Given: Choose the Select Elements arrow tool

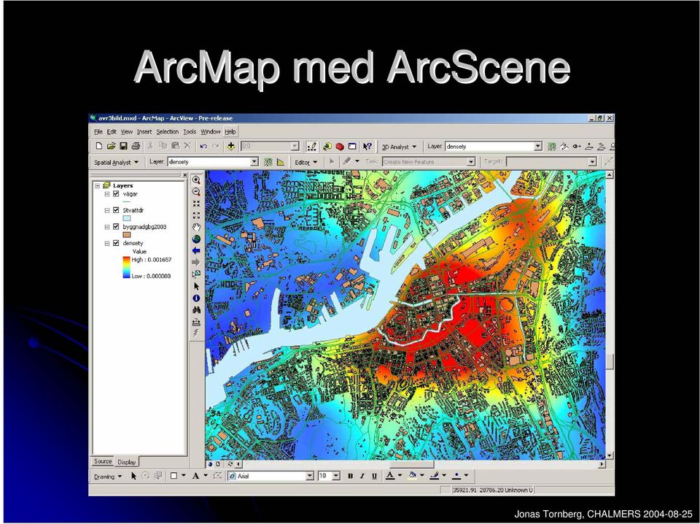Looking at the screenshot, I should (x=196, y=286).
